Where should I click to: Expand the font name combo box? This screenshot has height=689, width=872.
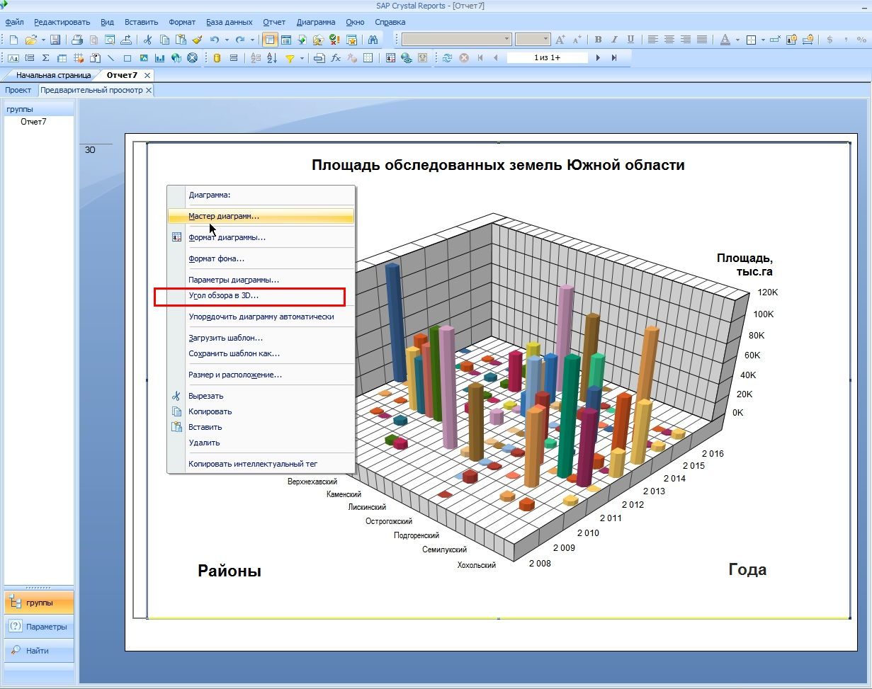(456, 40)
